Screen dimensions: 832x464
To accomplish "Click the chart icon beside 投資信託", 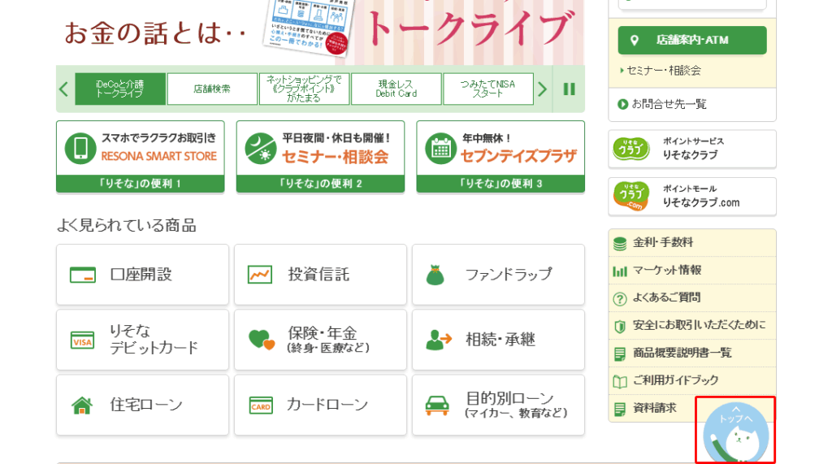I will point(260,275).
